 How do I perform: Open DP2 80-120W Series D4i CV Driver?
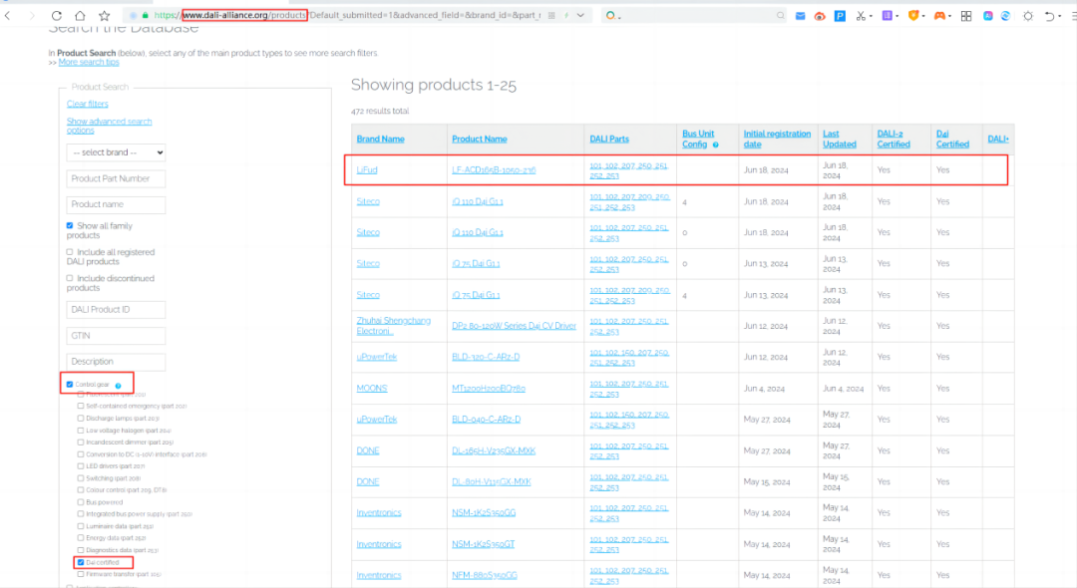click(x=514, y=326)
